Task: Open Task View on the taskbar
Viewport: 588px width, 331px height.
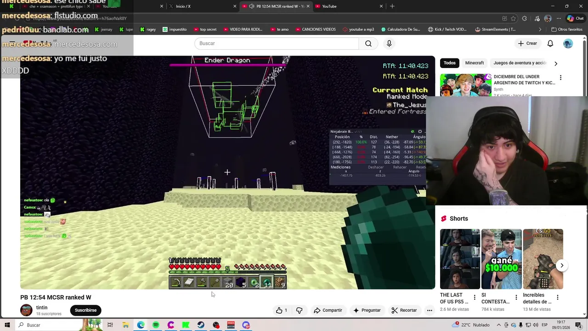Action: 110,325
